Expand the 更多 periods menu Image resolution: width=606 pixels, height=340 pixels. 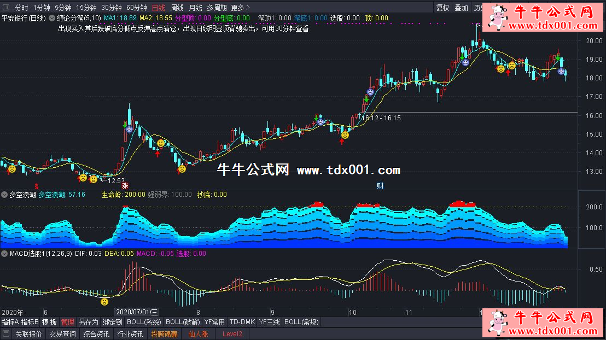(x=241, y=8)
